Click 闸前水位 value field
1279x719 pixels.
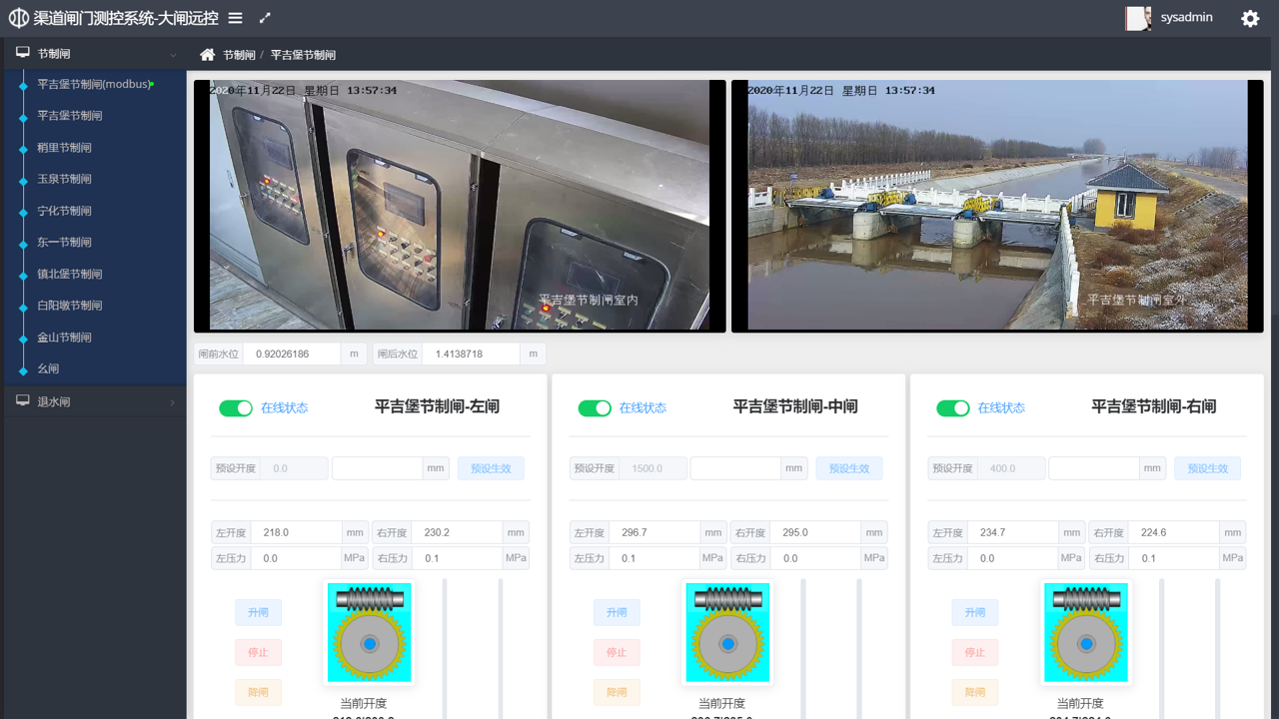pyautogui.click(x=292, y=355)
